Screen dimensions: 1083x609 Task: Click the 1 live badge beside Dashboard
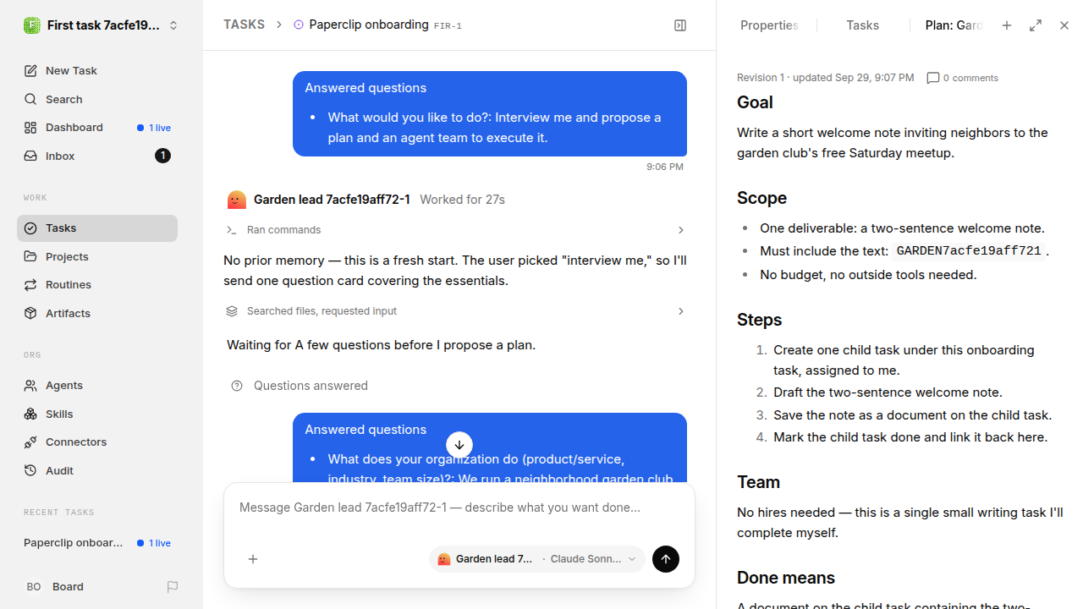pos(154,128)
